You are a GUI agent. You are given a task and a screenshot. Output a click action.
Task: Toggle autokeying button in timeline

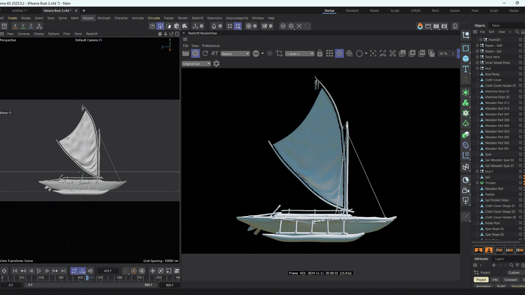click(134, 271)
